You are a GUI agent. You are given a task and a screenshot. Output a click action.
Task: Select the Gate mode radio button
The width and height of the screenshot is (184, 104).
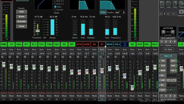(x=55, y=7)
